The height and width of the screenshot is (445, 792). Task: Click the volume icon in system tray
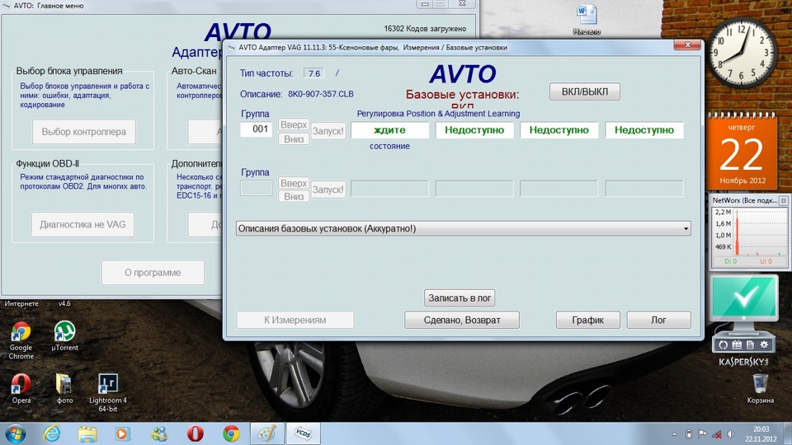[730, 434]
